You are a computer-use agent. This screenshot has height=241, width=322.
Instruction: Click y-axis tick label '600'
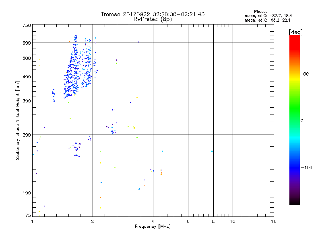pos(27,43)
